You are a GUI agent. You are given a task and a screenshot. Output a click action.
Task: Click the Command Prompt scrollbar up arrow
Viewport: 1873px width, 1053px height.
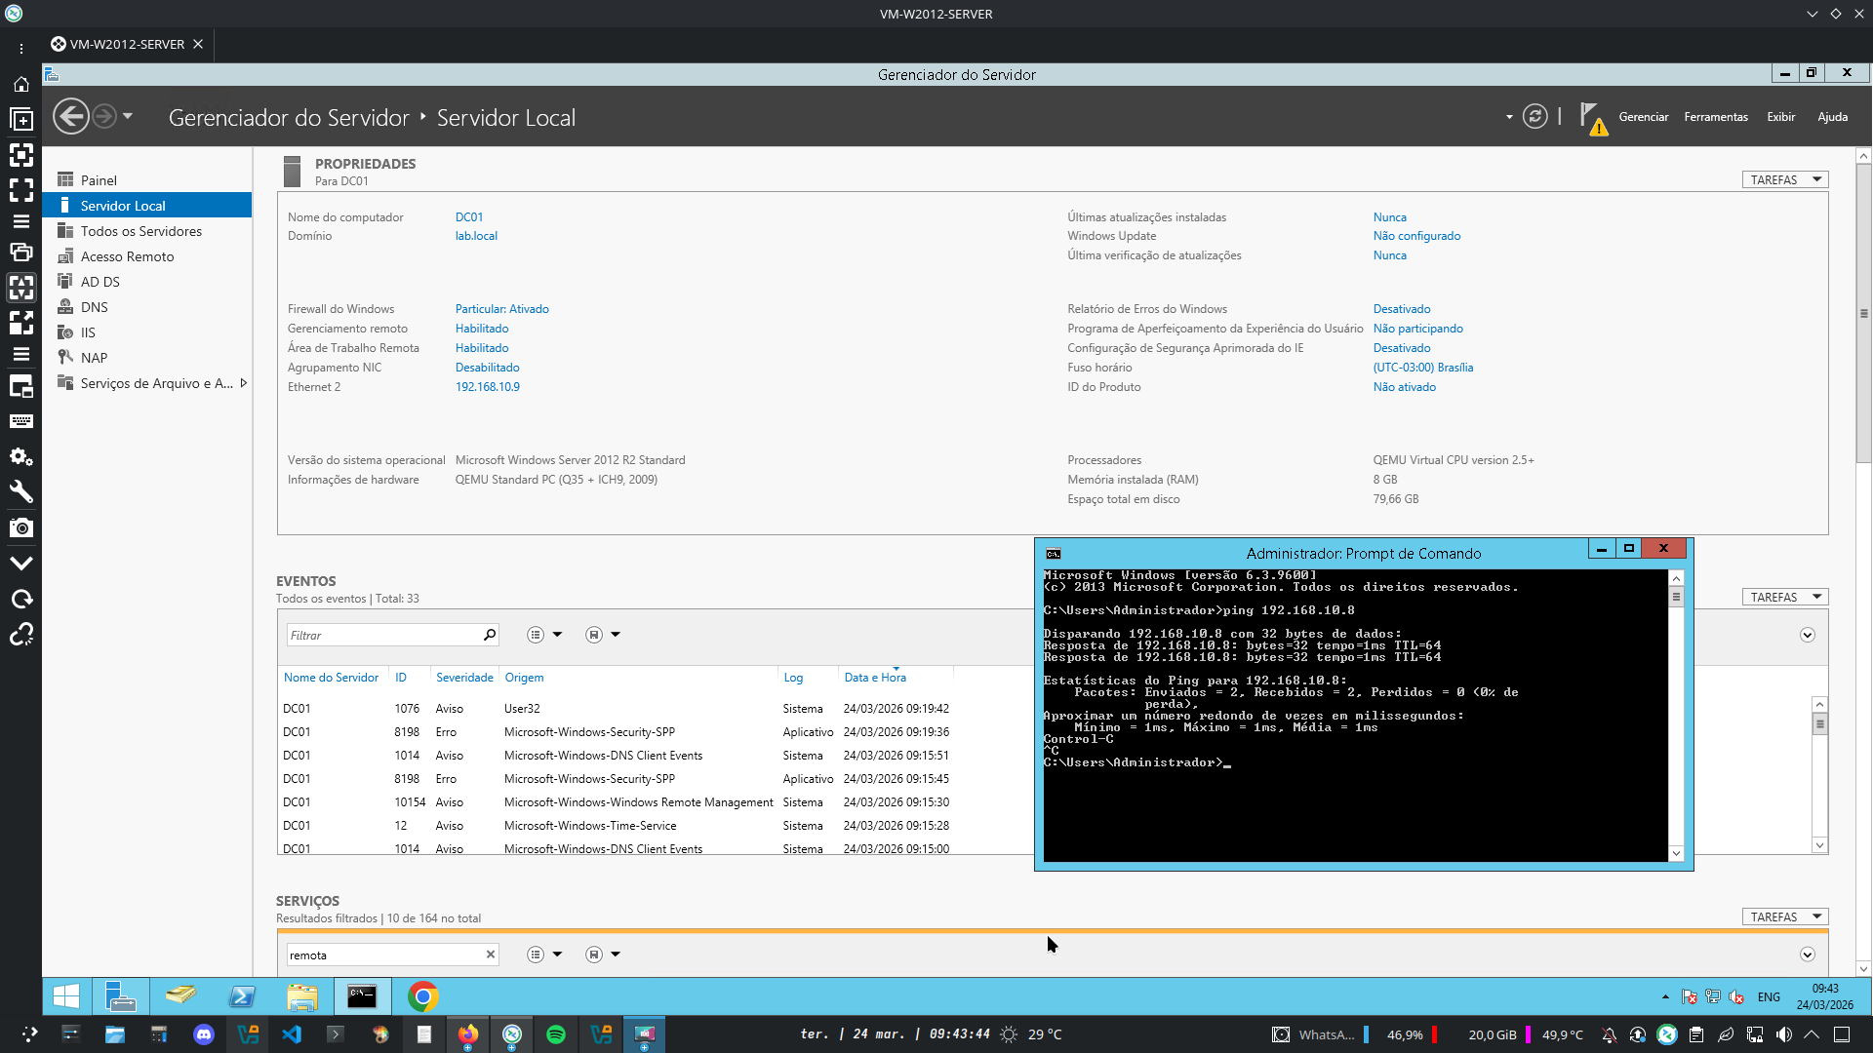[x=1677, y=579]
